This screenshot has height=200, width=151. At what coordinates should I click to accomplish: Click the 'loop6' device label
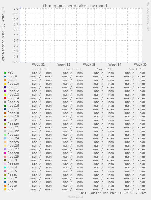click(12, 175)
